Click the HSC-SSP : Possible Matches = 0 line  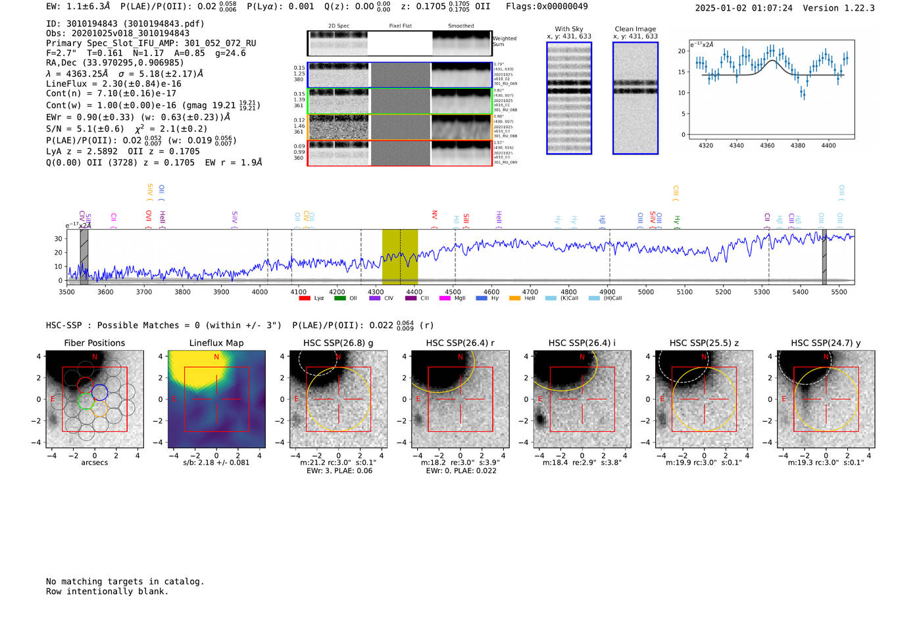click(x=164, y=326)
